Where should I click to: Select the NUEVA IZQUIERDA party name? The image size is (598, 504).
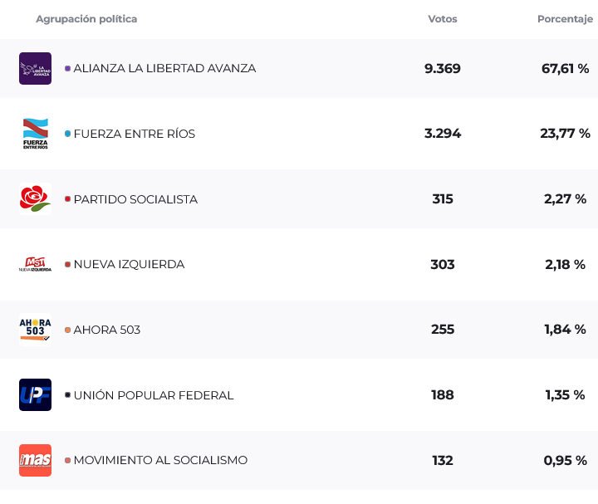click(x=129, y=264)
